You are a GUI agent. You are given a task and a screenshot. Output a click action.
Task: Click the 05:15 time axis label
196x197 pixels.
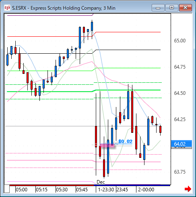pyautogui.click(x=42, y=190)
